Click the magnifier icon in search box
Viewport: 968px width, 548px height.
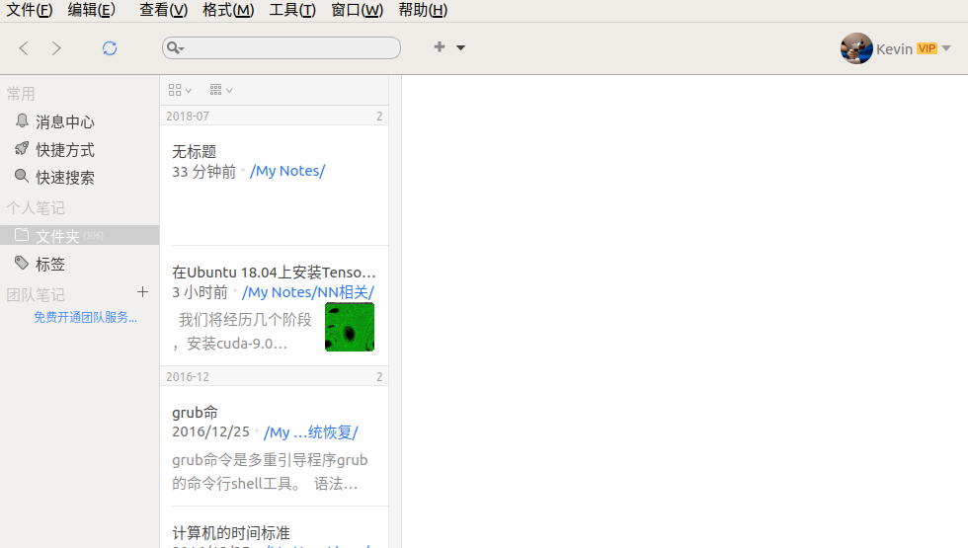click(x=176, y=47)
